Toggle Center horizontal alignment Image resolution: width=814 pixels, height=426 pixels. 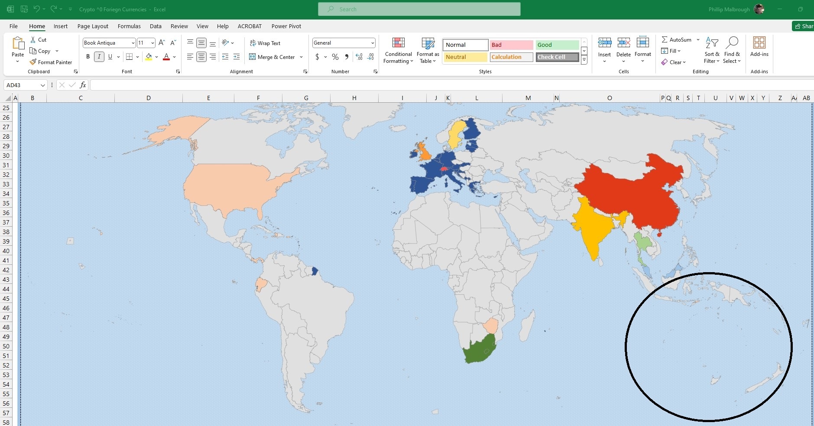click(x=201, y=57)
